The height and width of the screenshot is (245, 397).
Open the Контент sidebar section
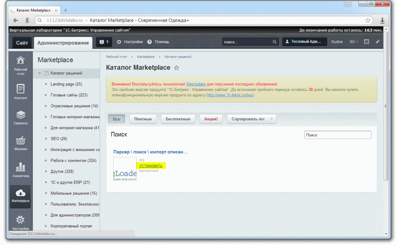pos(21,91)
